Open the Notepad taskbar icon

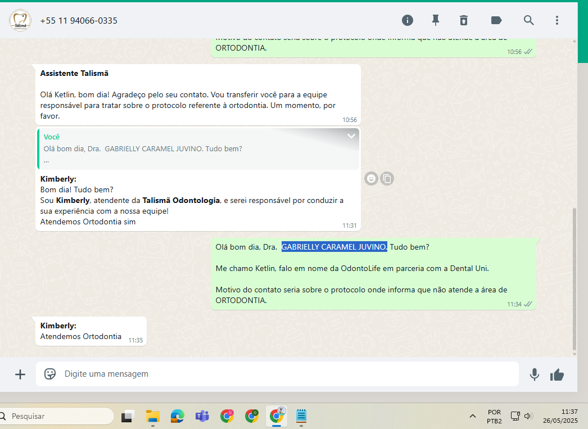(x=301, y=416)
